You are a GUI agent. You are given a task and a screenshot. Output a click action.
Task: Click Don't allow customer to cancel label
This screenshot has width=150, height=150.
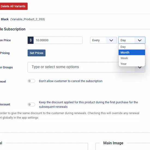(x=71, y=81)
